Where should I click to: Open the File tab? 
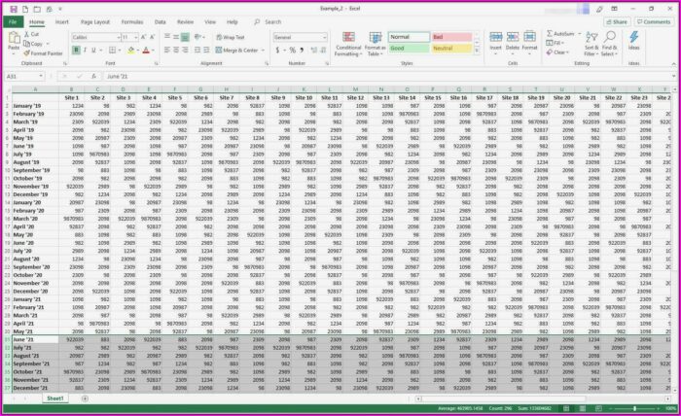tap(13, 21)
